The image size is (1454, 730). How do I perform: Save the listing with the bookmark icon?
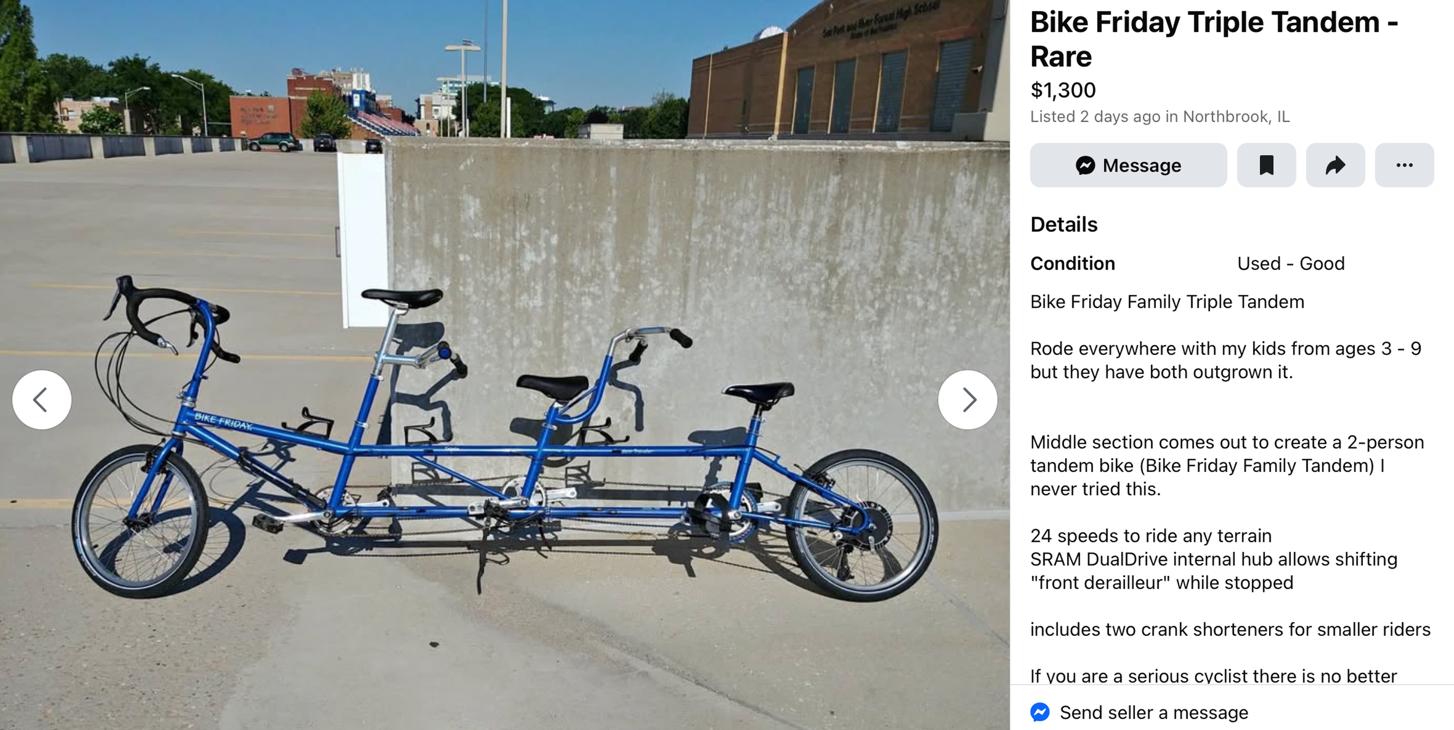click(x=1266, y=165)
